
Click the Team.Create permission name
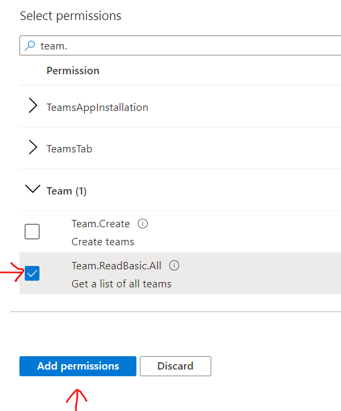coord(101,224)
